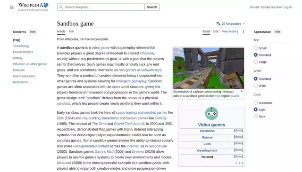Open the user-generated content link
This screenshot has height=172, width=302.
pos(91,146)
